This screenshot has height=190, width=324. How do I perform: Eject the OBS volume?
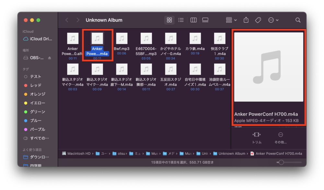coord(50,58)
